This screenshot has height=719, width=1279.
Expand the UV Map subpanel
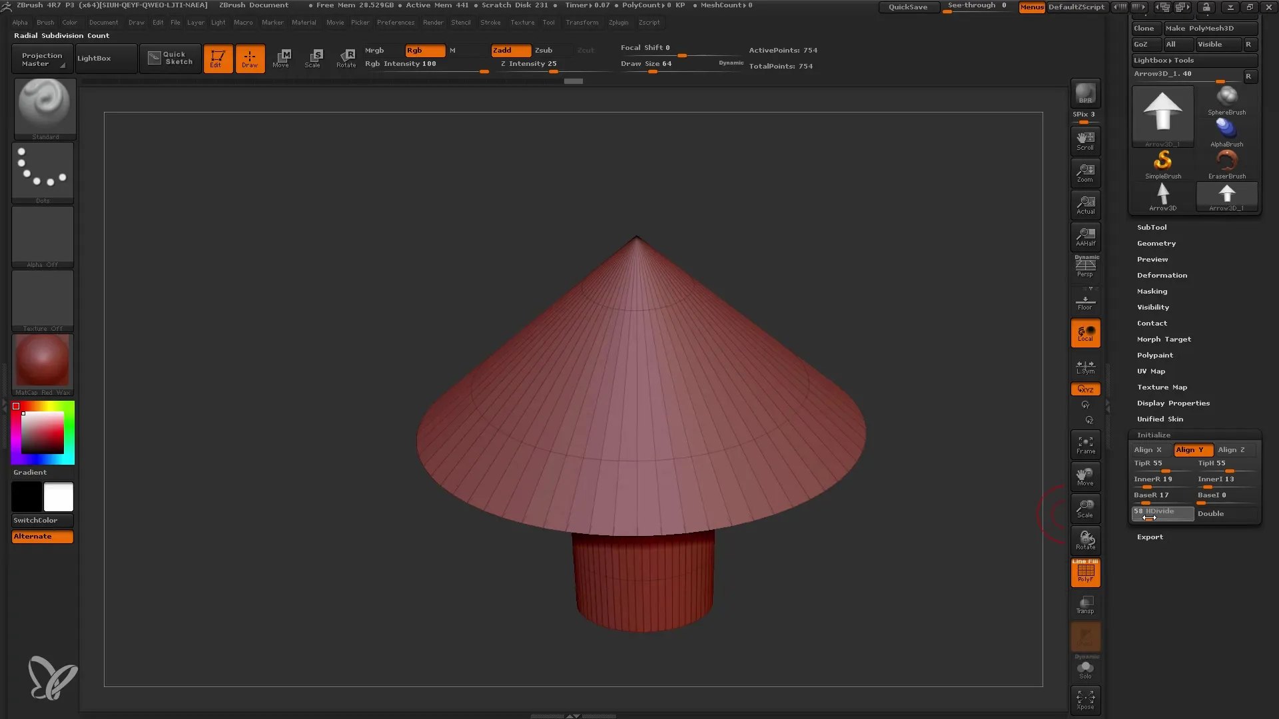coord(1152,370)
